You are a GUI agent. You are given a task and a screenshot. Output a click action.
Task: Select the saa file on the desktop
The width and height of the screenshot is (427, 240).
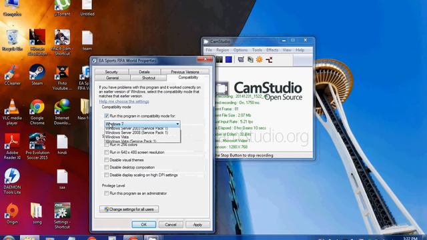62,179
